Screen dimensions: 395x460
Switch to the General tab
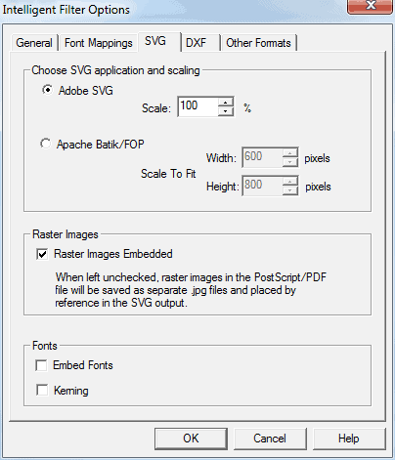[x=34, y=43]
